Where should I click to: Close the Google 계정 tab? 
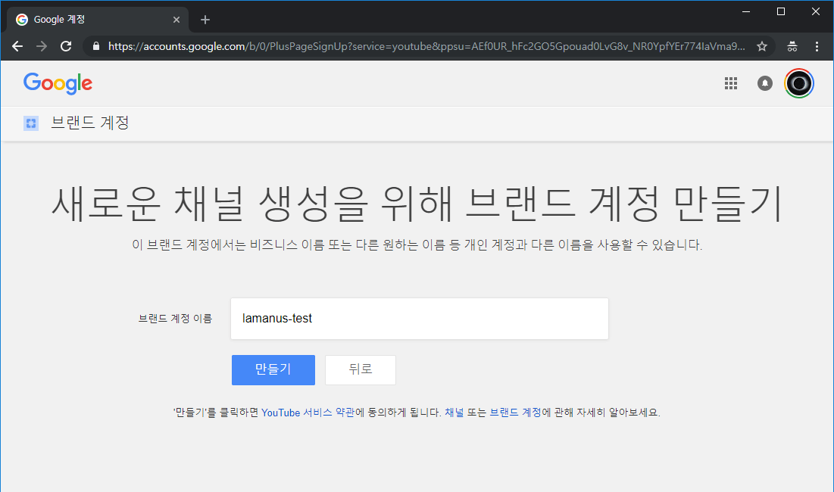[x=176, y=20]
